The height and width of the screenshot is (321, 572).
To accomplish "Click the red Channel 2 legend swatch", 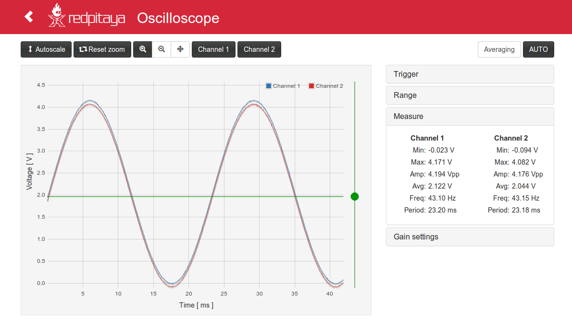I will [311, 86].
